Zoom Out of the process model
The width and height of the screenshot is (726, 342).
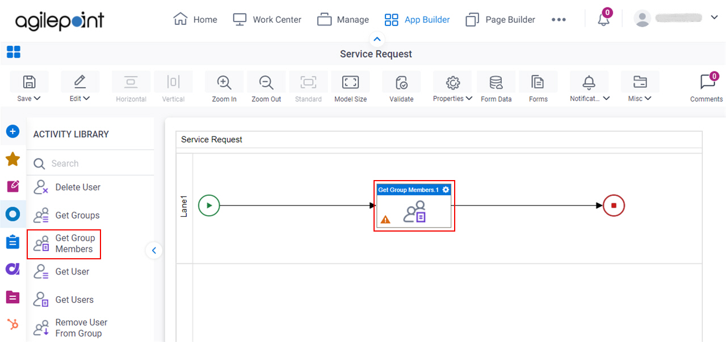coord(266,87)
